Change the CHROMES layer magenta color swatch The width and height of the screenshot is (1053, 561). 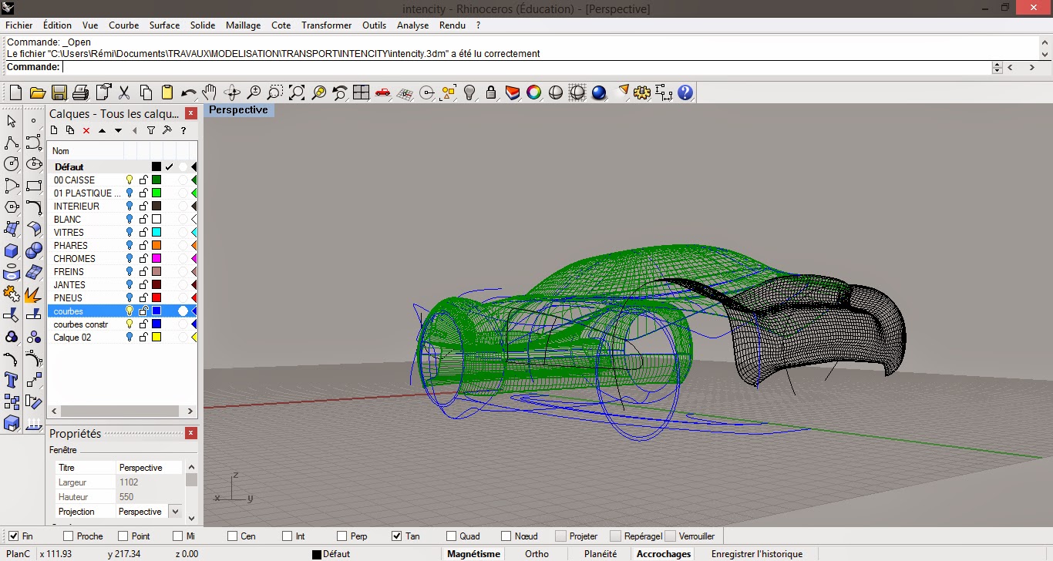[156, 259]
